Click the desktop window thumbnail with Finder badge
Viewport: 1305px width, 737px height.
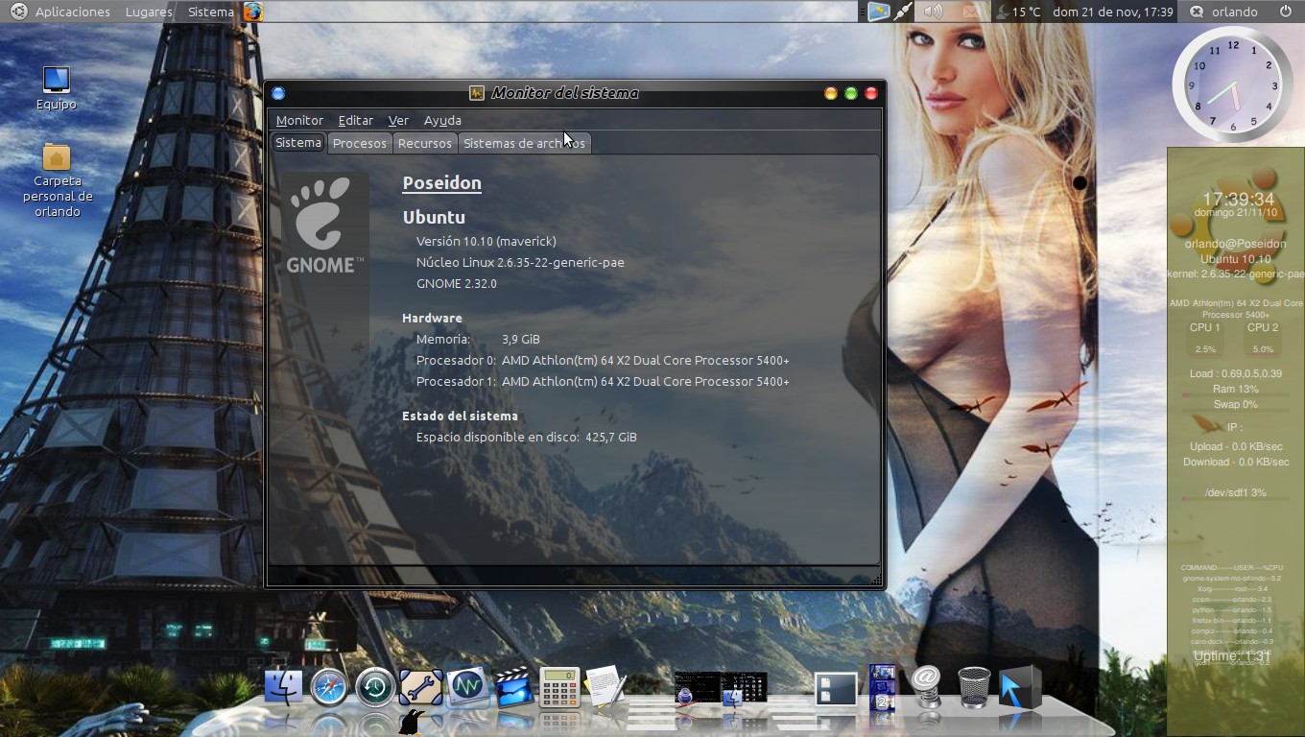tap(744, 688)
